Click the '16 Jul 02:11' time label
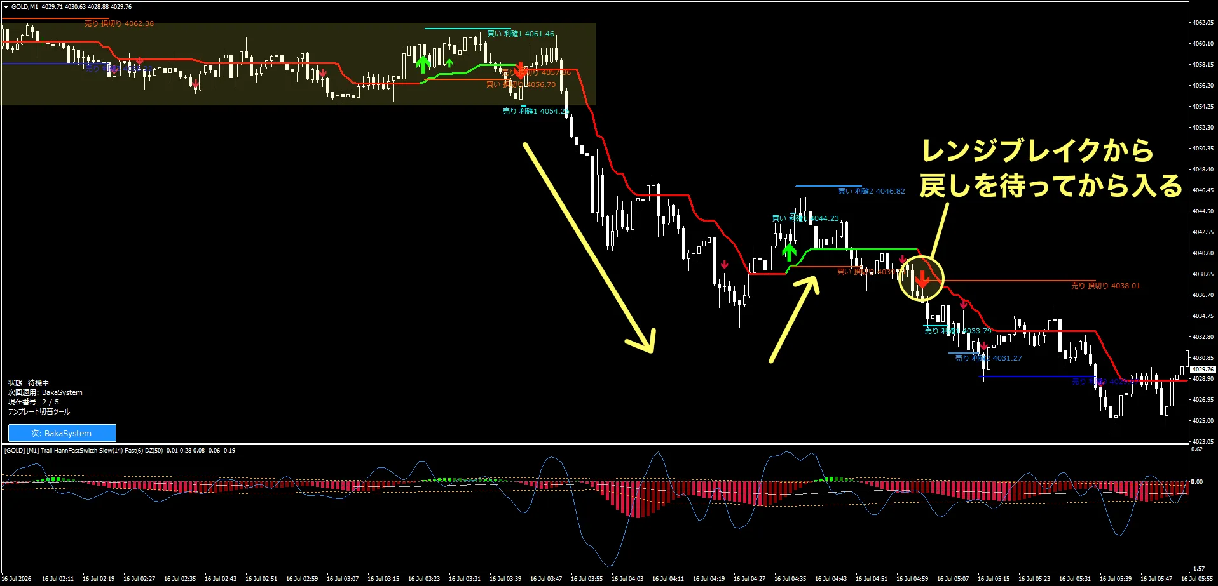Viewport: 1218px width, 586px height. point(58,579)
